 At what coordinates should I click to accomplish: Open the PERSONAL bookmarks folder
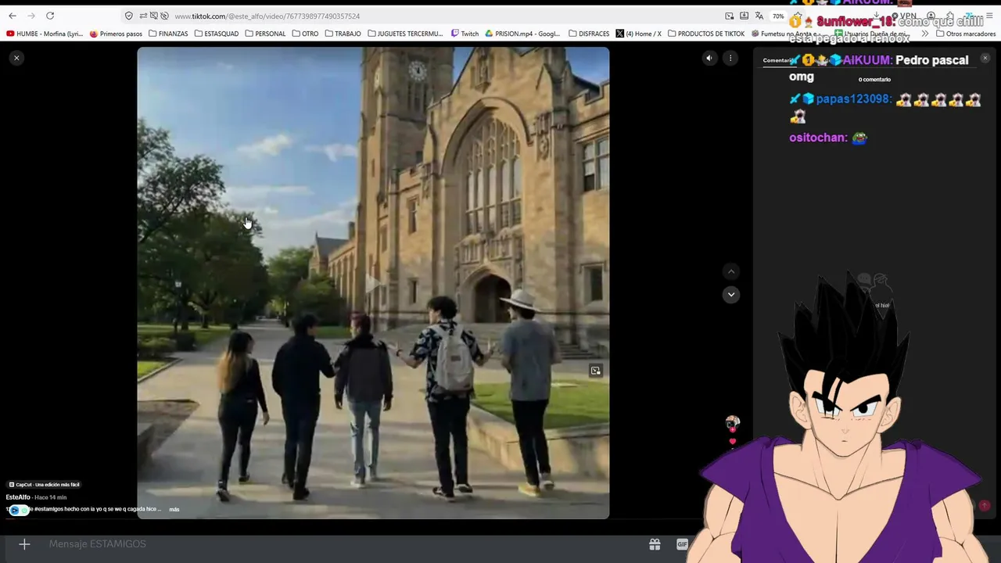(x=265, y=34)
